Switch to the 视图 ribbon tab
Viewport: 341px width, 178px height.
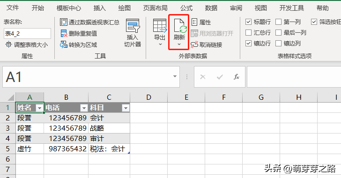(261, 8)
